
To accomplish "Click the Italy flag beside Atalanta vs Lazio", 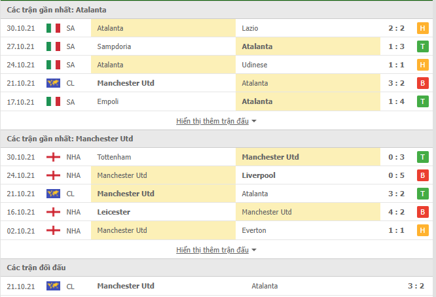I will pyautogui.click(x=53, y=28).
